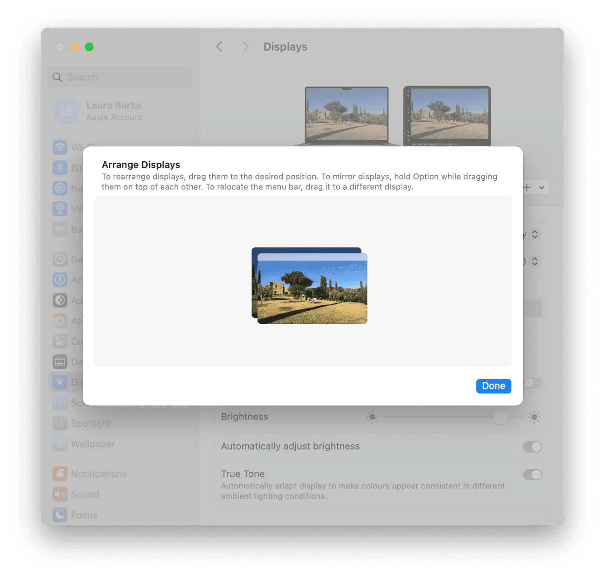Select the Network sidebar icon
Screen dimensions: 605x579
[x=60, y=188]
